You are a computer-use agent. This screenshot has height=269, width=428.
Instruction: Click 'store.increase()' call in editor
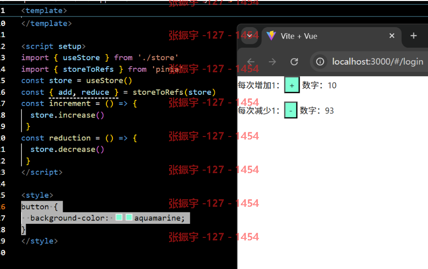(x=67, y=115)
